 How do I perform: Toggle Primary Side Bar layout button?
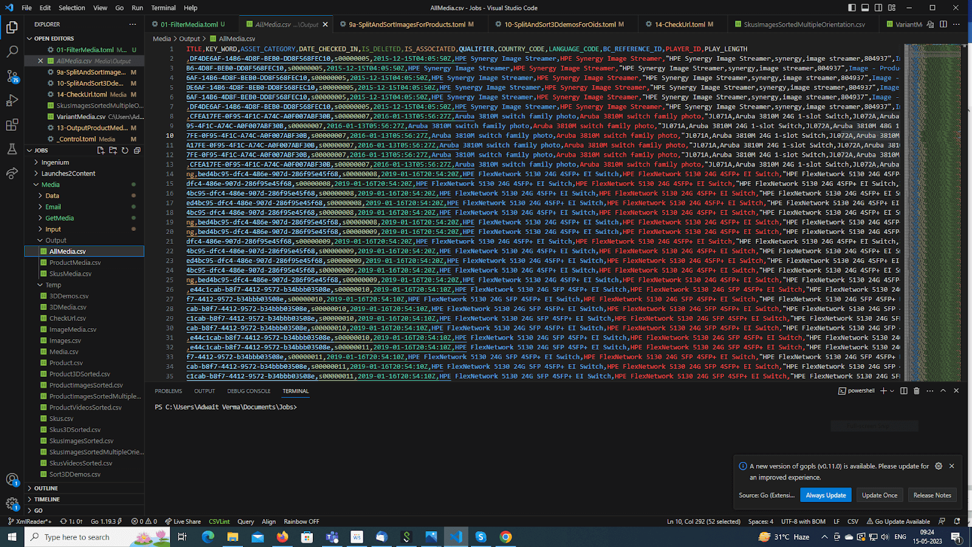[x=852, y=8]
